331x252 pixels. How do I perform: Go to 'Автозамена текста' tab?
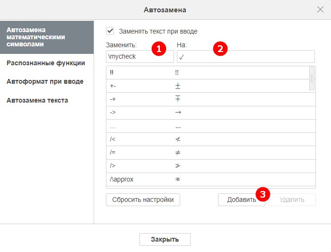37,100
